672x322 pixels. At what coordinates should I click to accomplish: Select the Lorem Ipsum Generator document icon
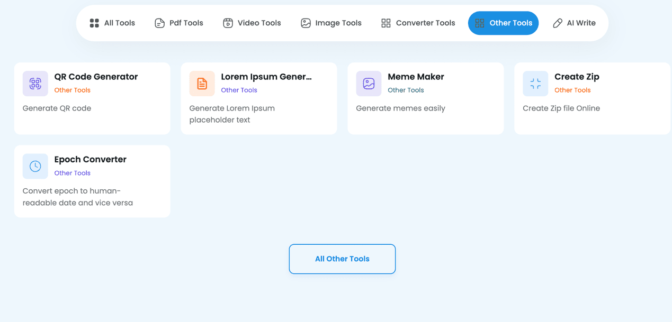[x=202, y=83]
